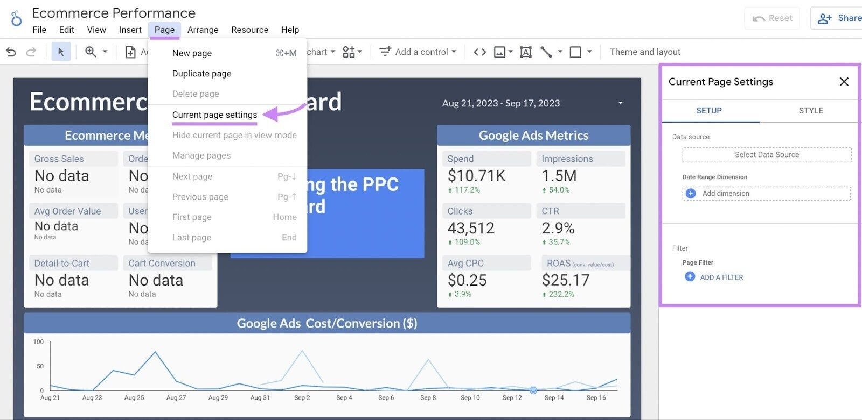Insert a text box from toolbar
The image size is (862, 420).
526,52
